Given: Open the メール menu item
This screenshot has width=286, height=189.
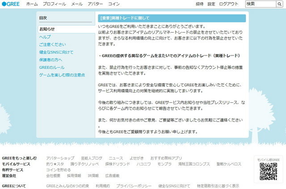Looking at the screenshot, I should pyautogui.click(x=77, y=4).
